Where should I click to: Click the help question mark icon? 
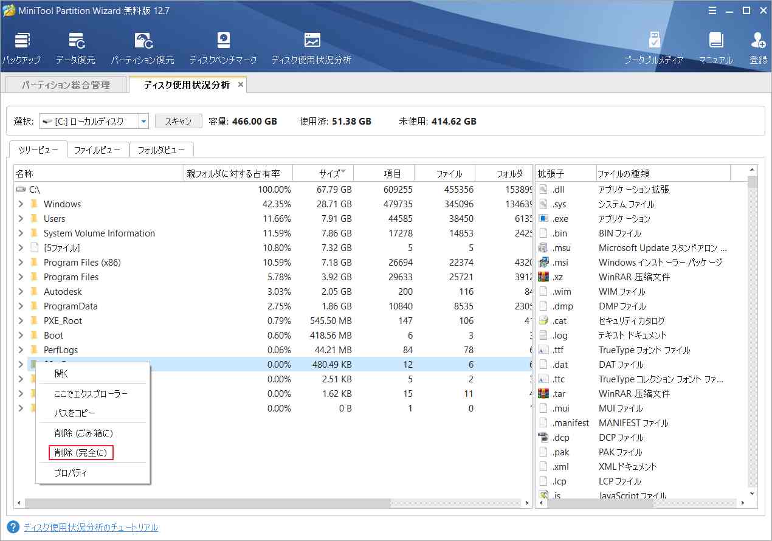pyautogui.click(x=12, y=527)
